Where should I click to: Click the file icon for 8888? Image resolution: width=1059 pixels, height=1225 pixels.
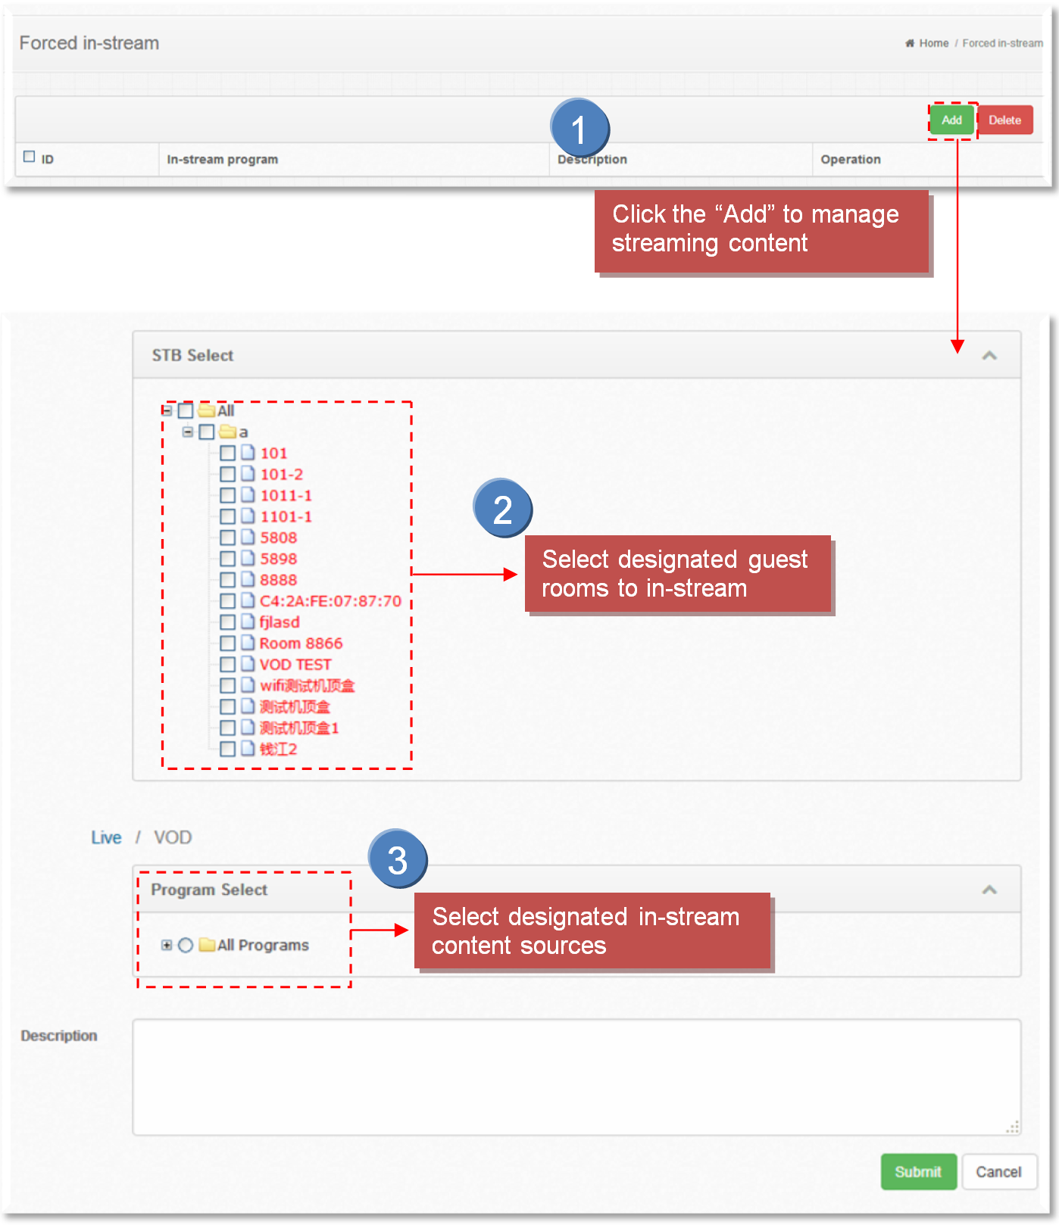[248, 579]
